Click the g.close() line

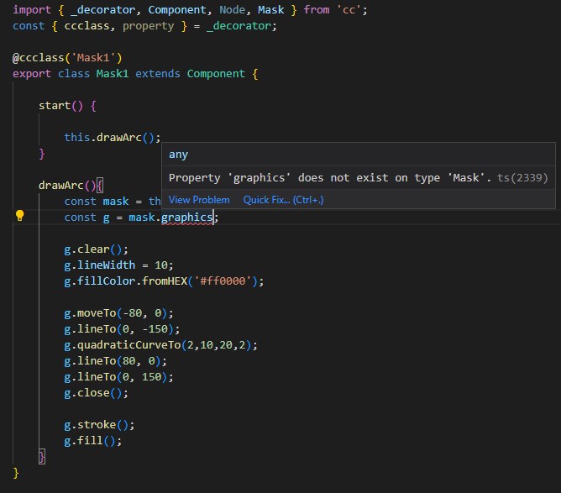[96, 393]
